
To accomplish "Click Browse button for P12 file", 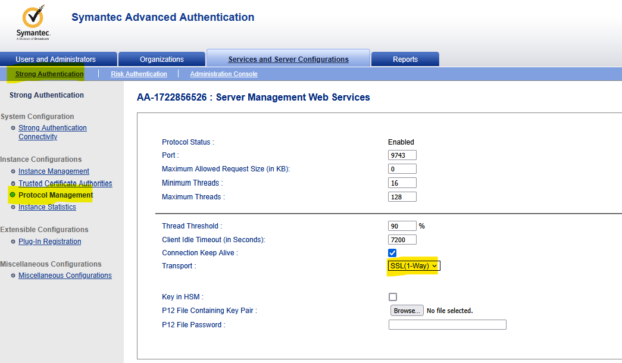I will coord(407,311).
